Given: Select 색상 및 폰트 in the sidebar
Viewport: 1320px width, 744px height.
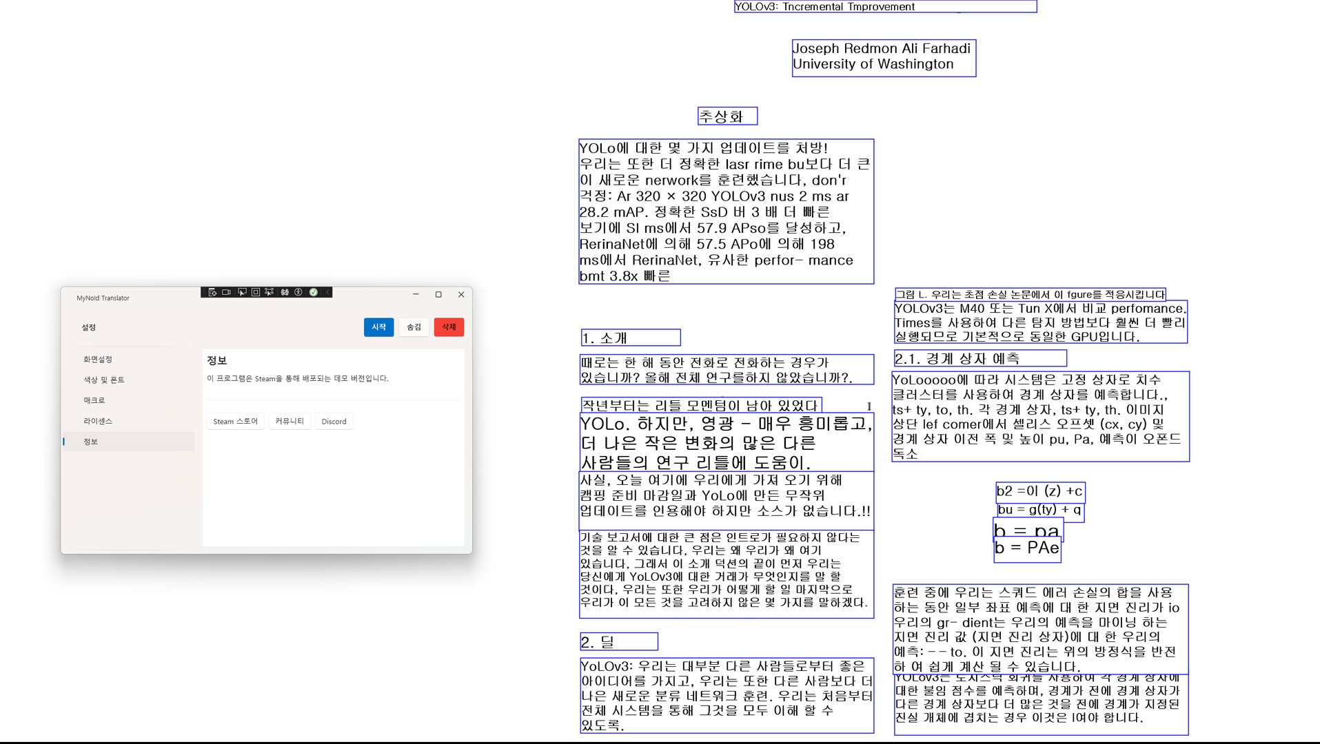Looking at the screenshot, I should click(104, 380).
